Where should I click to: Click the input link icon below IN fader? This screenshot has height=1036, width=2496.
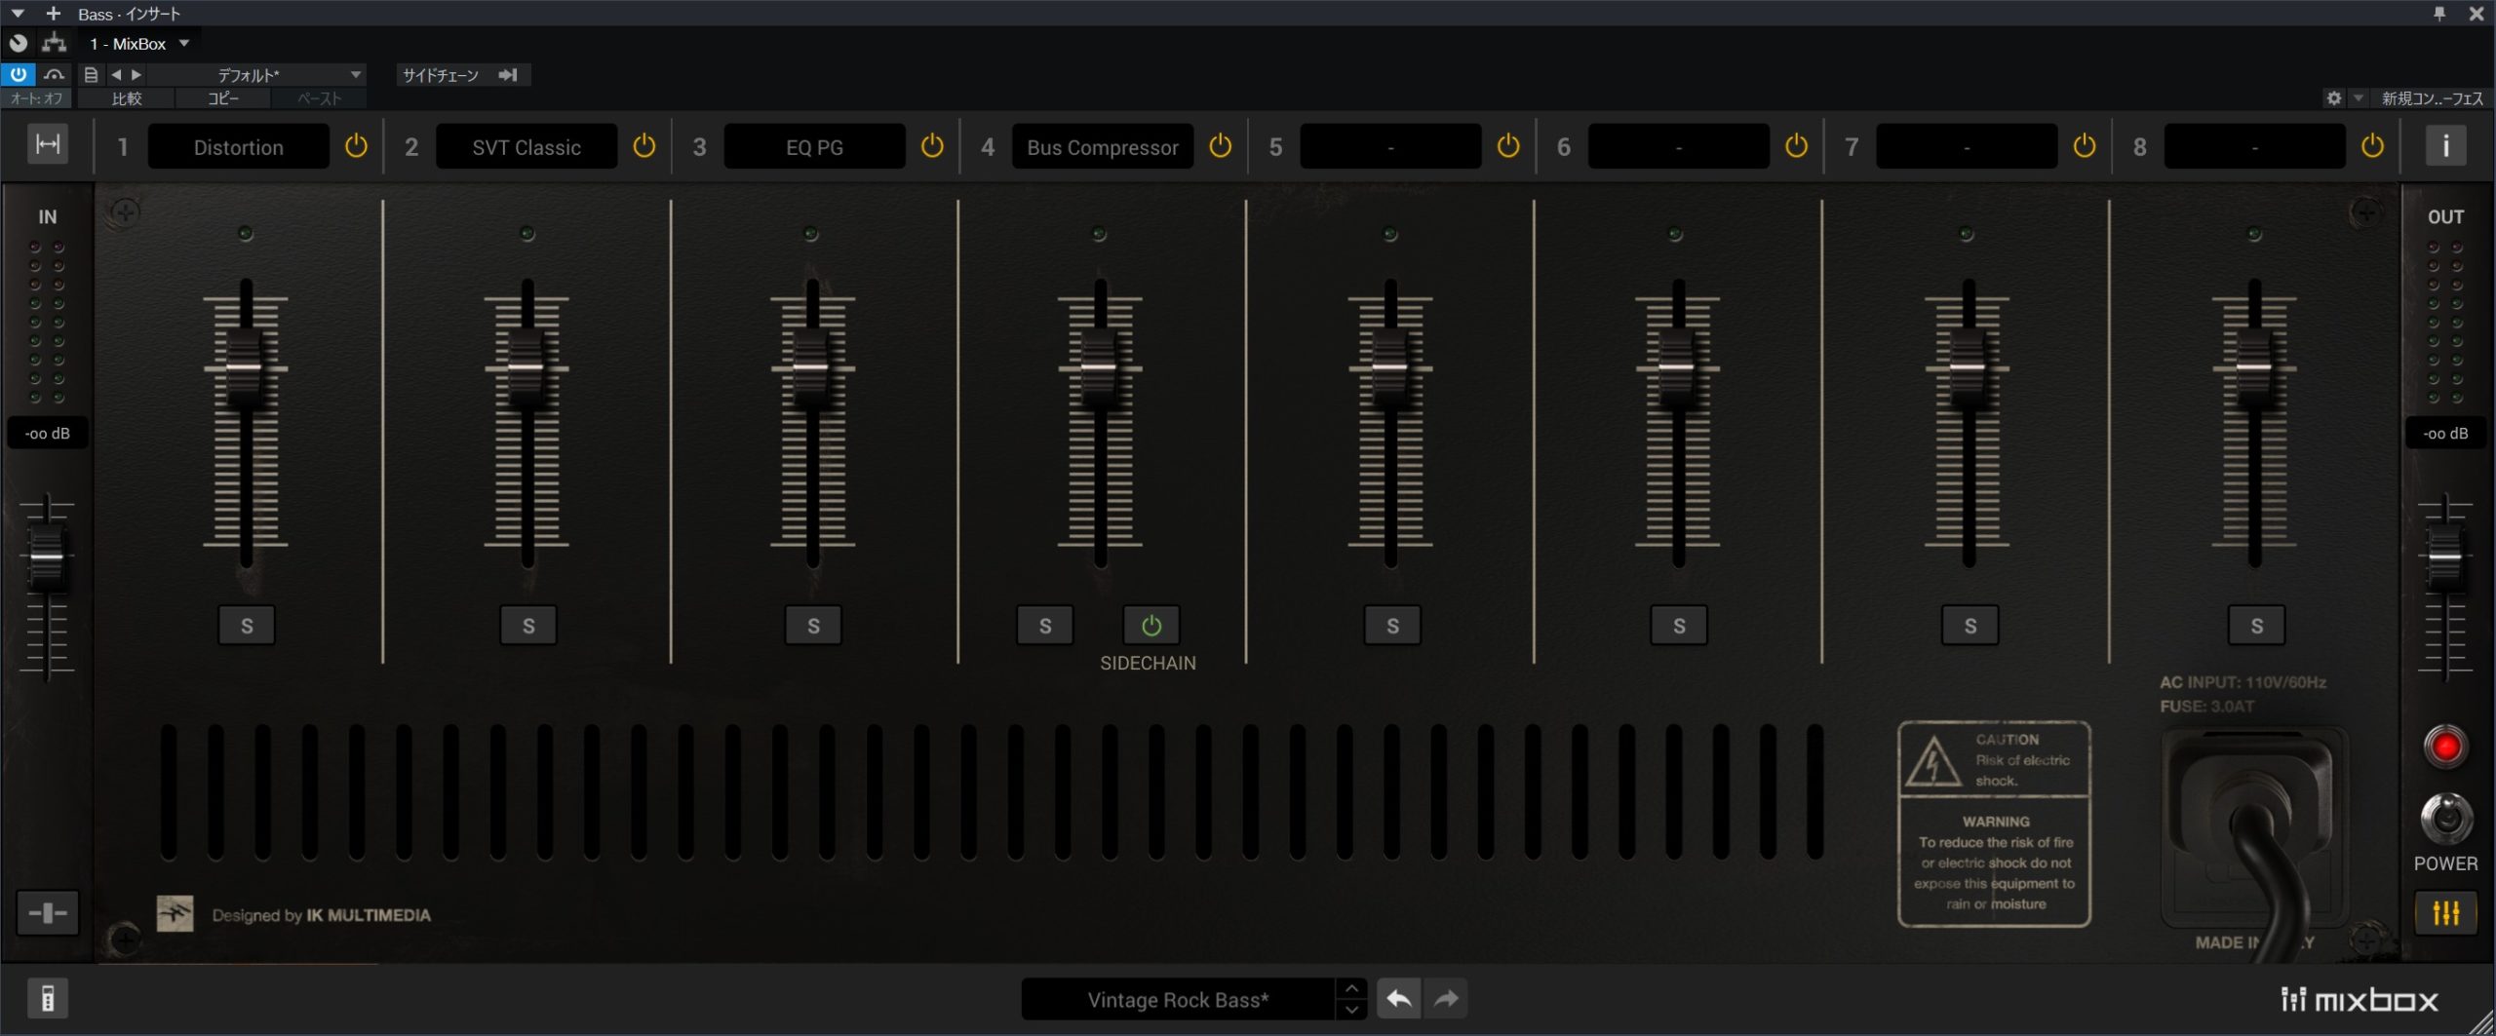(x=47, y=913)
